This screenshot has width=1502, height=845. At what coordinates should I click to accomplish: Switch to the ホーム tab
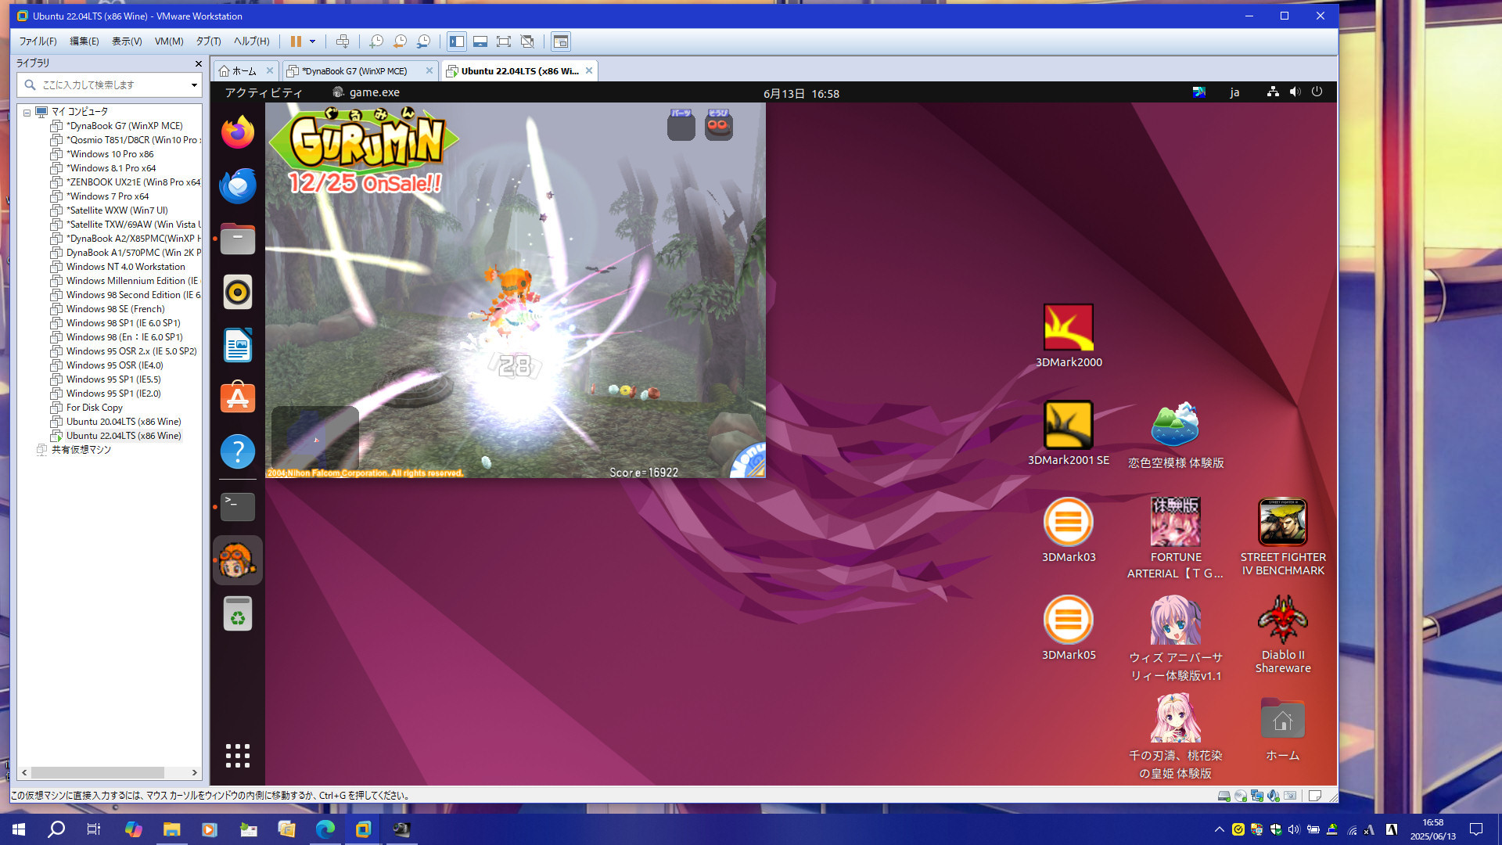point(245,71)
